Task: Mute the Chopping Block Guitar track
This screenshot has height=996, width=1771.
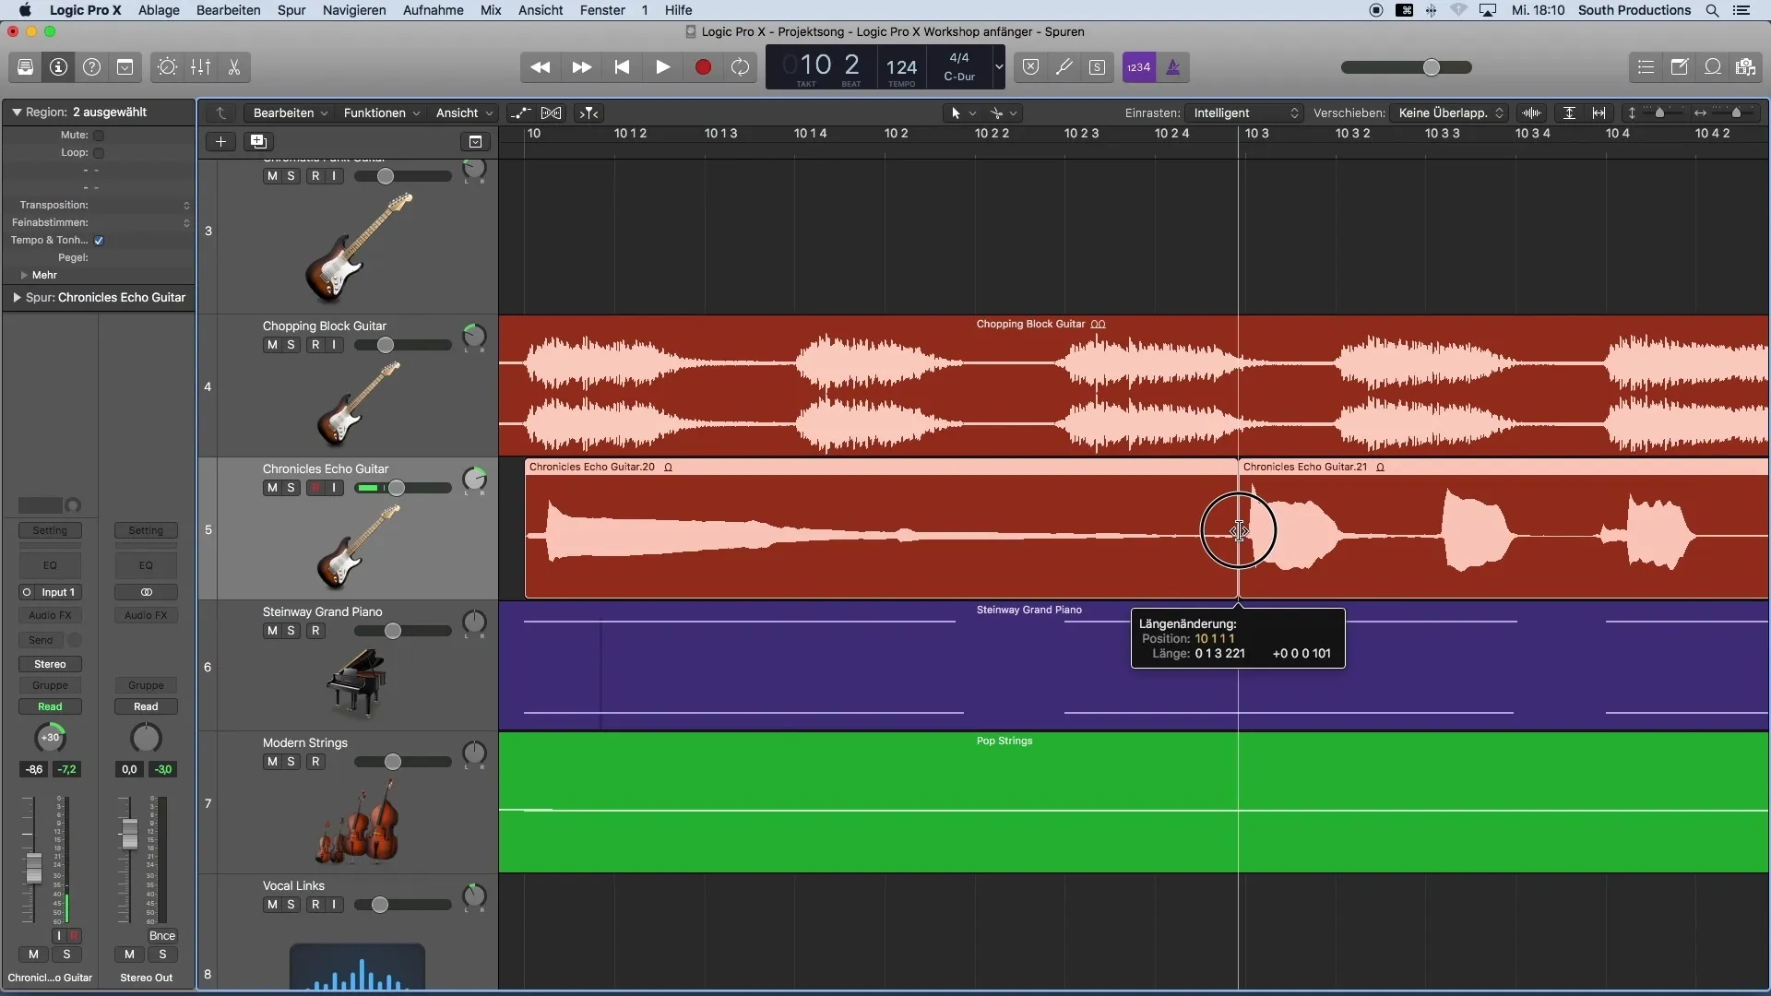Action: pos(271,344)
